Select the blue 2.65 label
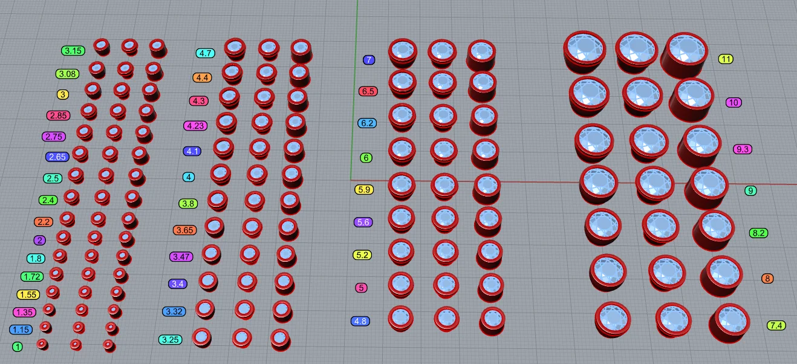 (57, 157)
